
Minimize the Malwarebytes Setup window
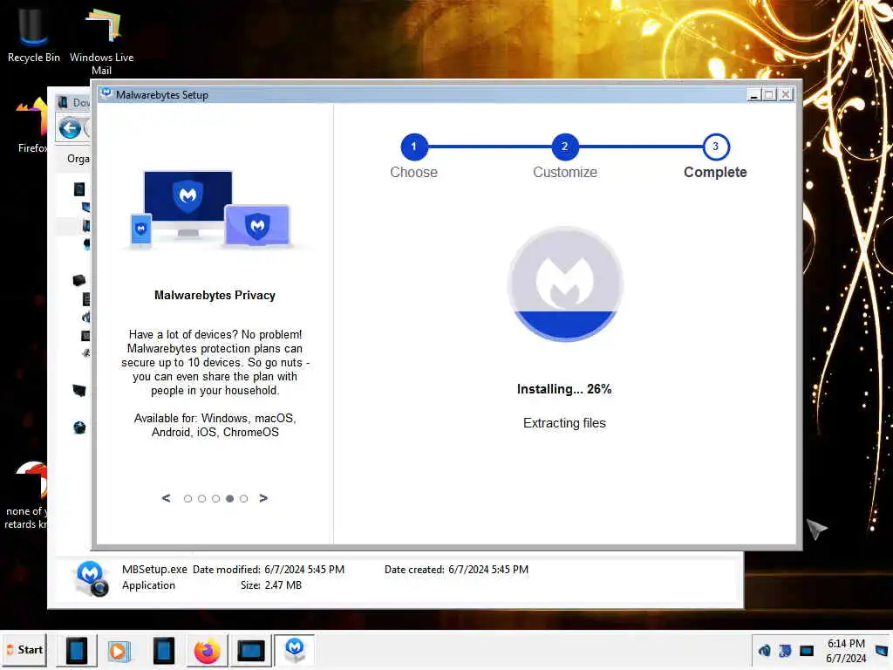(753, 94)
